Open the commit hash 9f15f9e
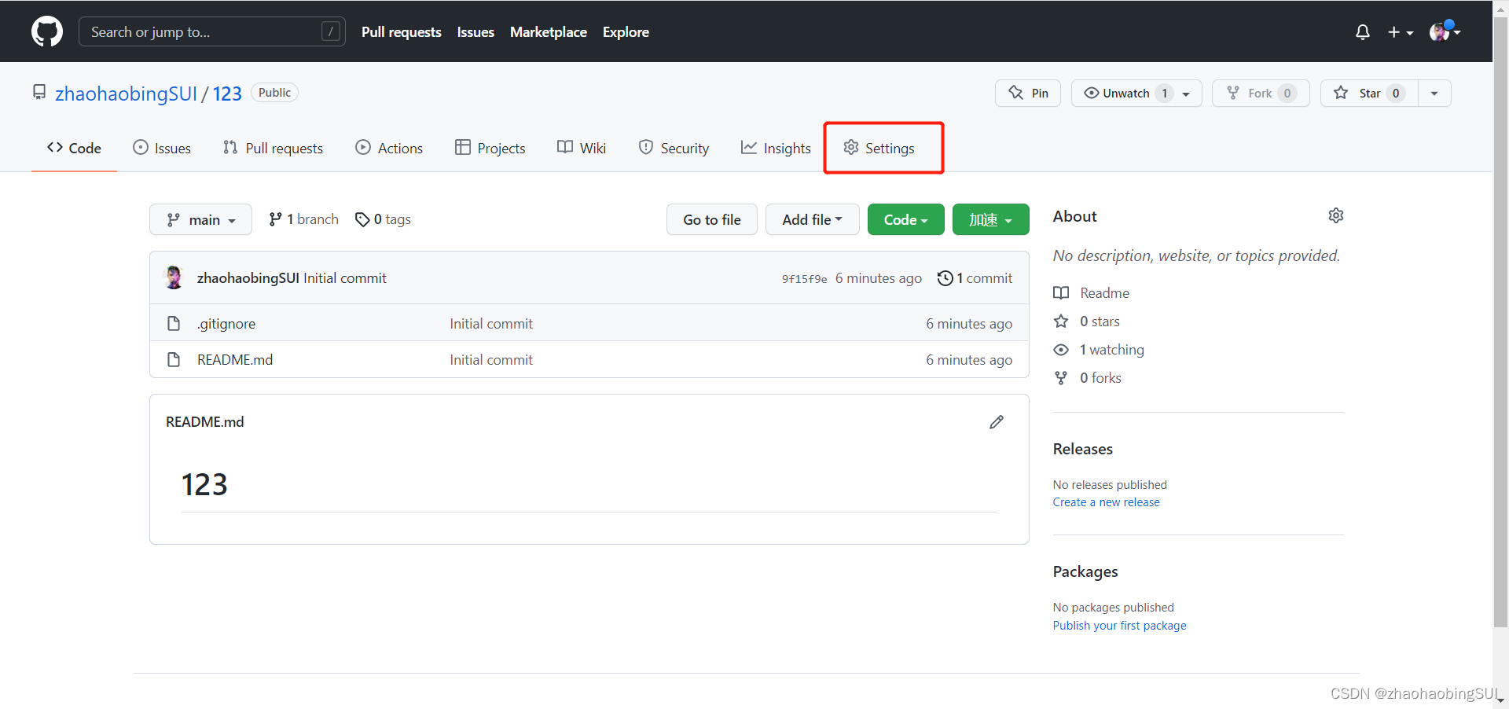This screenshot has height=709, width=1509. tap(804, 279)
